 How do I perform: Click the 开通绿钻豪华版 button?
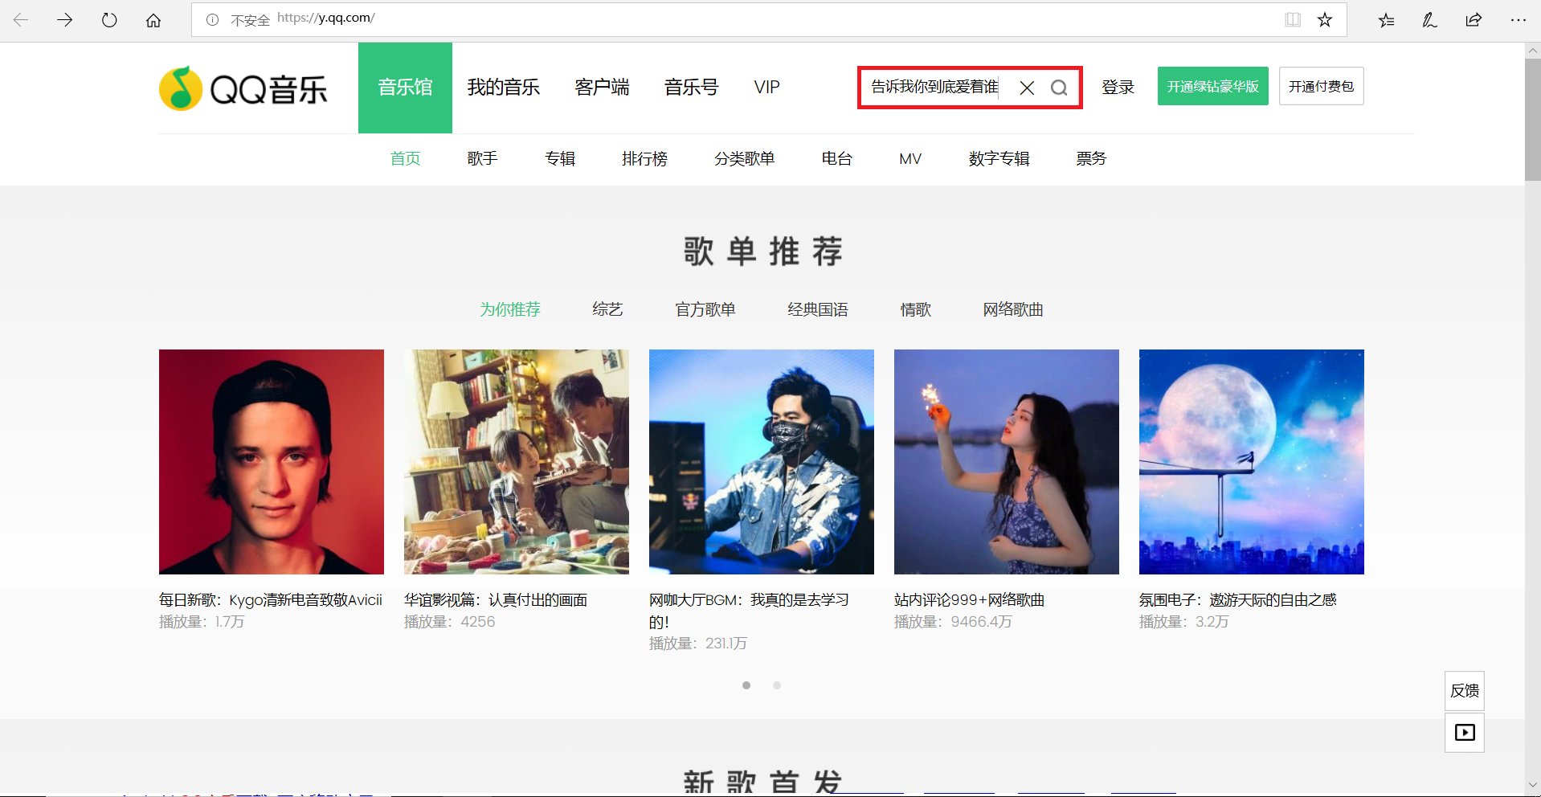click(x=1212, y=85)
